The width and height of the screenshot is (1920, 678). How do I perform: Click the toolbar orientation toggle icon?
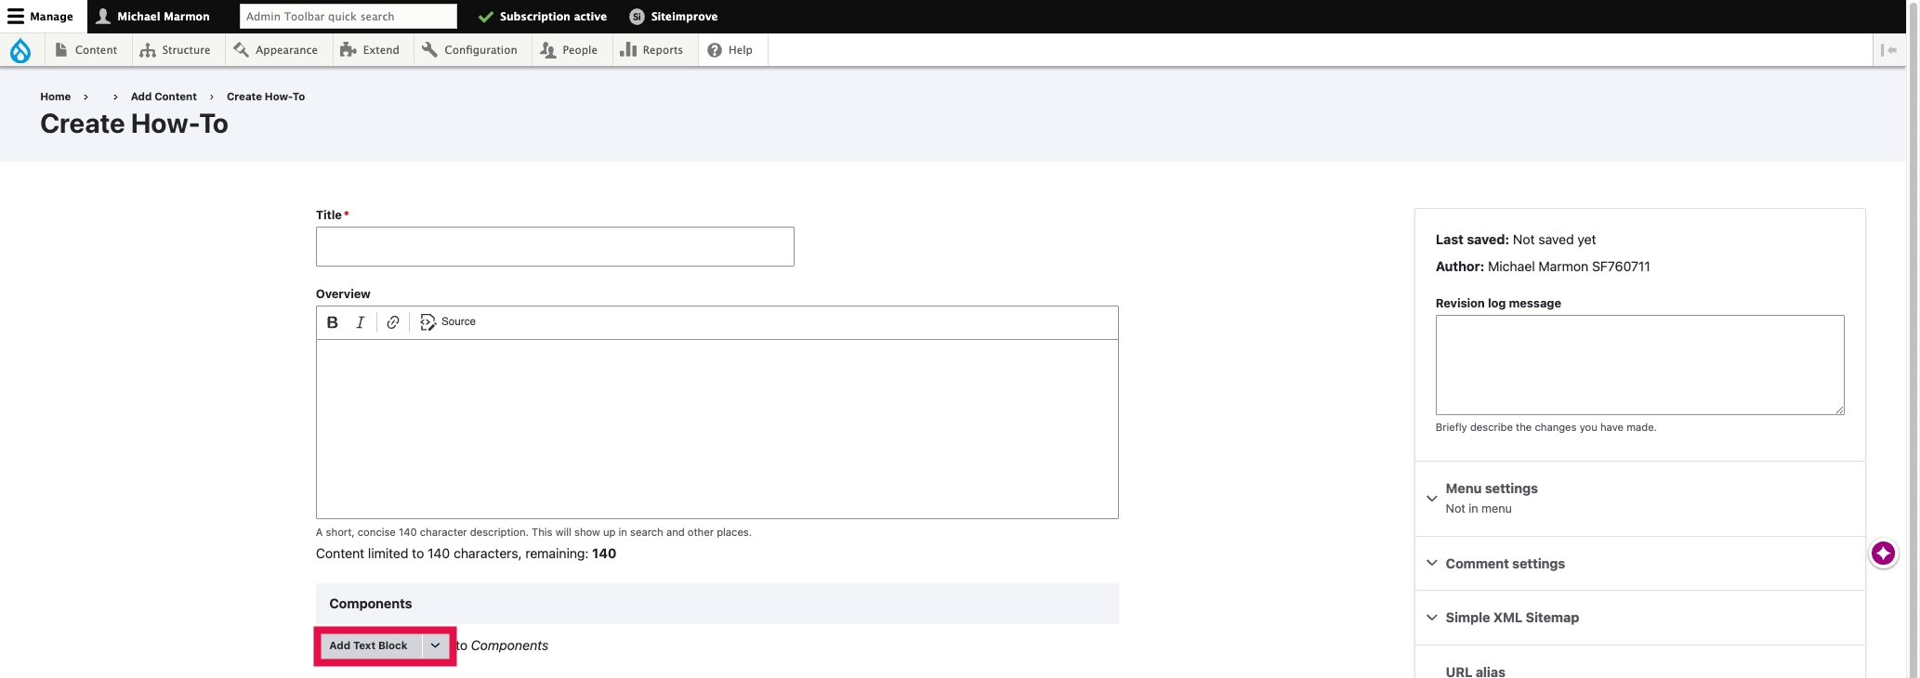[1888, 50]
